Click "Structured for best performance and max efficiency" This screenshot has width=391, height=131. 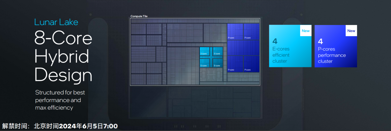point(60,100)
